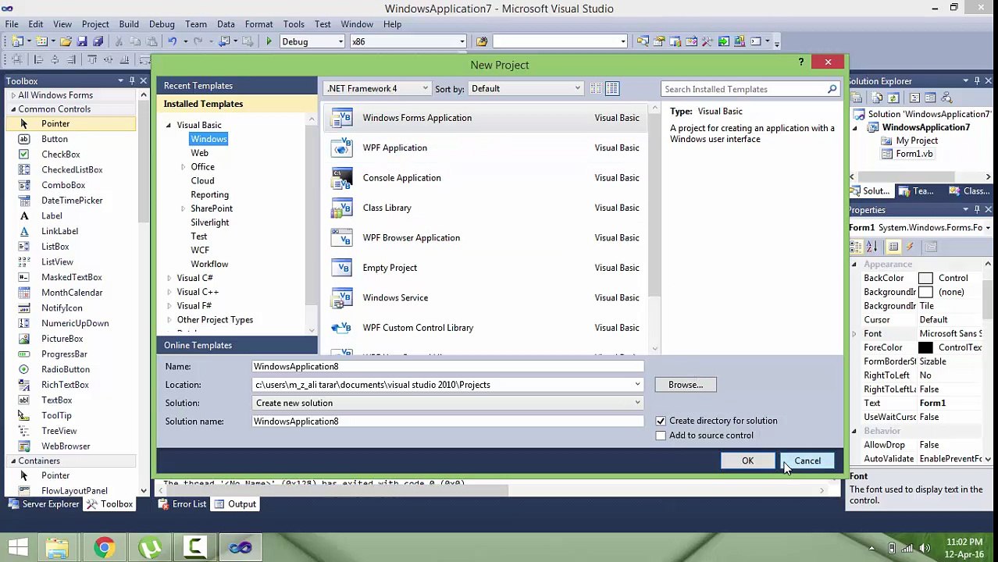Click the Undo arrow in toolbar
Screen dimensions: 998x562
pyautogui.click(x=173, y=41)
